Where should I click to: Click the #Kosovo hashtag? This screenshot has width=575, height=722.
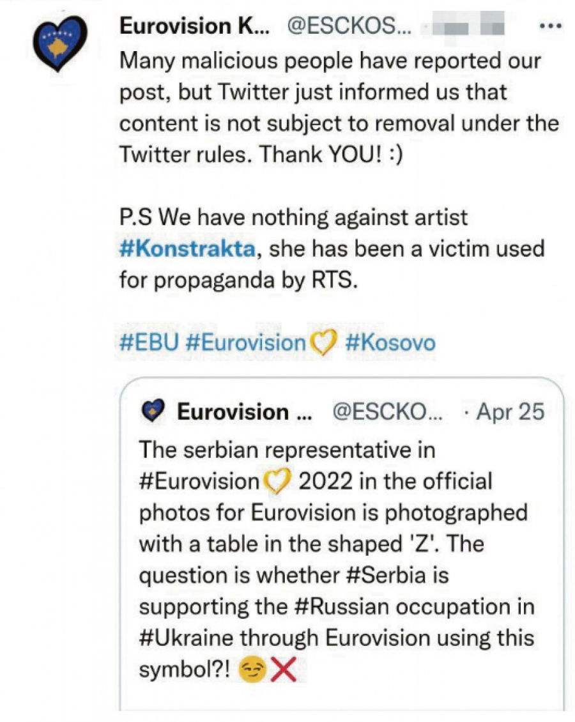(x=390, y=343)
